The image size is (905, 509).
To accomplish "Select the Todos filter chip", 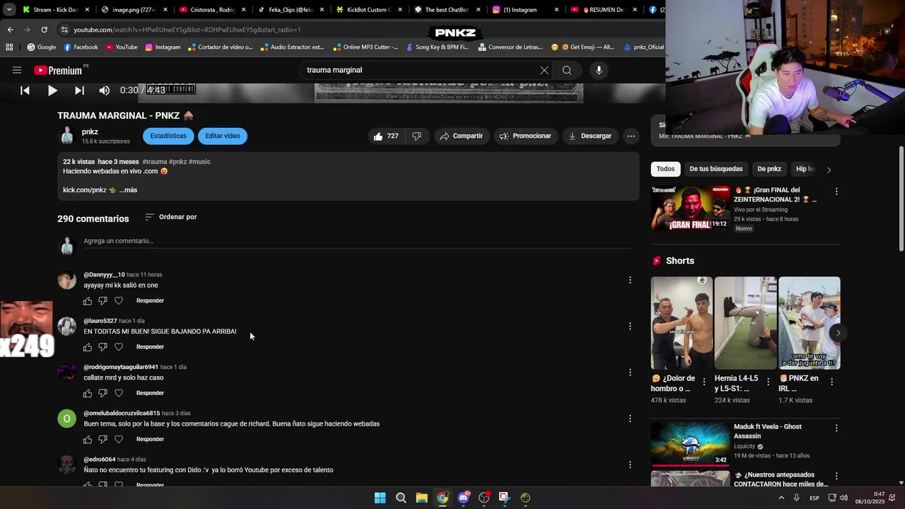I will [665, 169].
